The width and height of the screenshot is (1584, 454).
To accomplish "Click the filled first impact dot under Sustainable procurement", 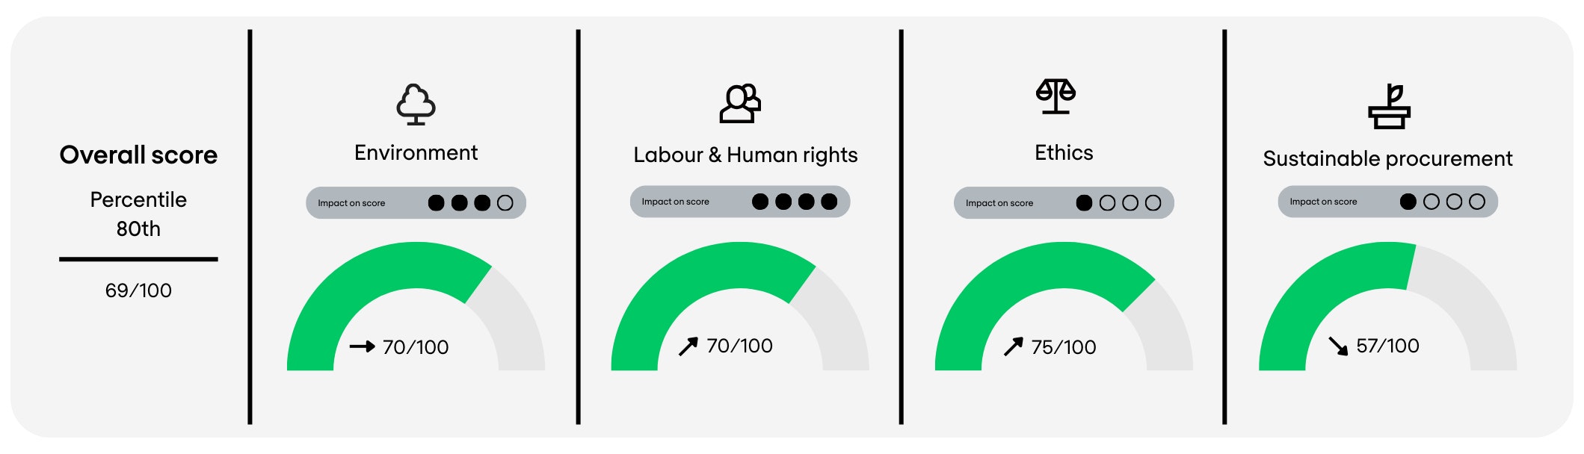I will click(1408, 202).
